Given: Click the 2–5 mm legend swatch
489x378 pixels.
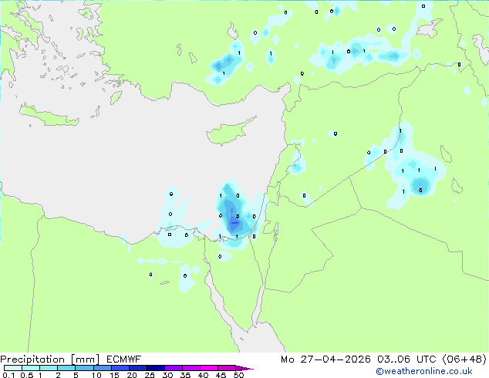Looking at the screenshot, I should pyautogui.click(x=66, y=368).
